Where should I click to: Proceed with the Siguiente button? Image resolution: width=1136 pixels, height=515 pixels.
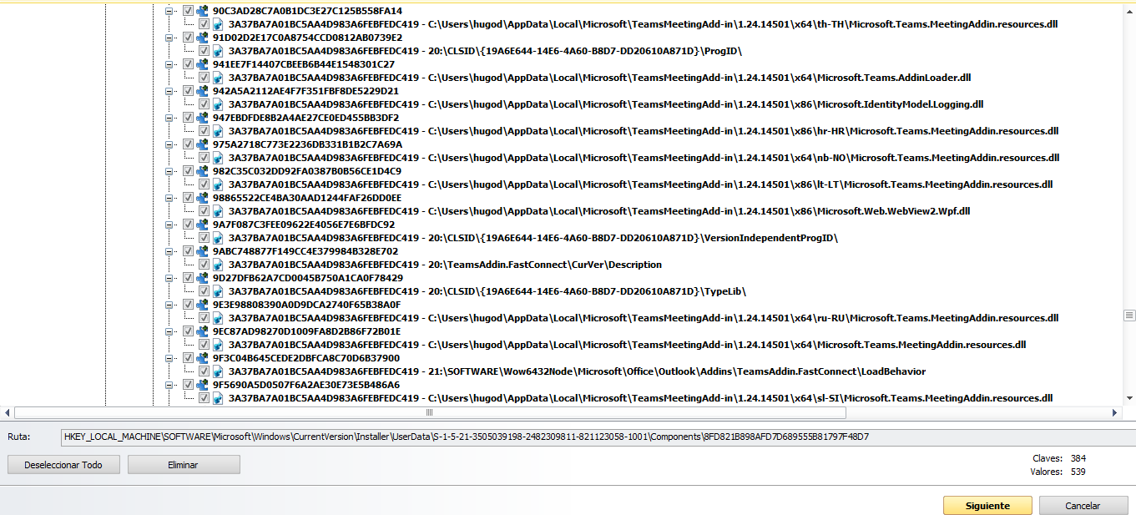tap(987, 506)
